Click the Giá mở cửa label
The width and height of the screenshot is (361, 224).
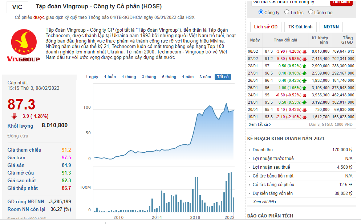click(20, 173)
